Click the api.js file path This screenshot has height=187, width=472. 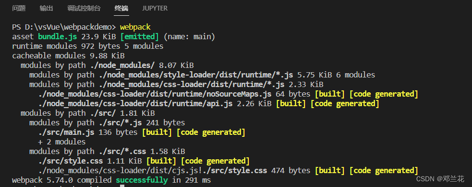(135, 104)
